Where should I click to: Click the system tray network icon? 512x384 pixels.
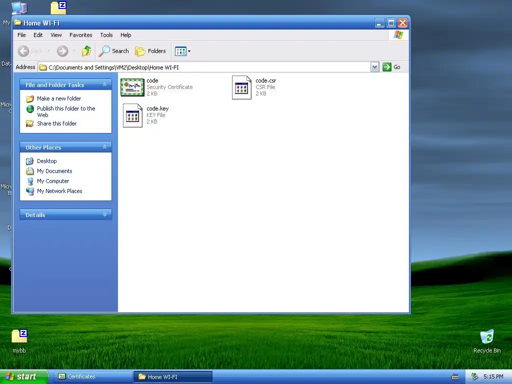pos(474,376)
